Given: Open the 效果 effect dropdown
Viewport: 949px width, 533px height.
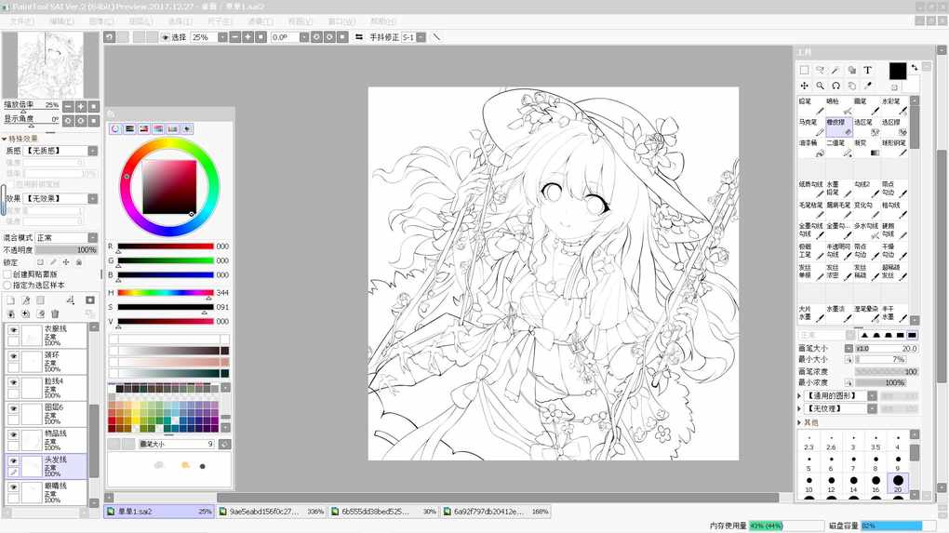Looking at the screenshot, I should click(x=93, y=198).
